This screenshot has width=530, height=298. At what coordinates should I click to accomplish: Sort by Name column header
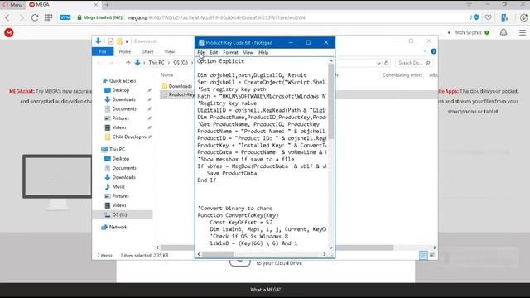click(x=167, y=75)
